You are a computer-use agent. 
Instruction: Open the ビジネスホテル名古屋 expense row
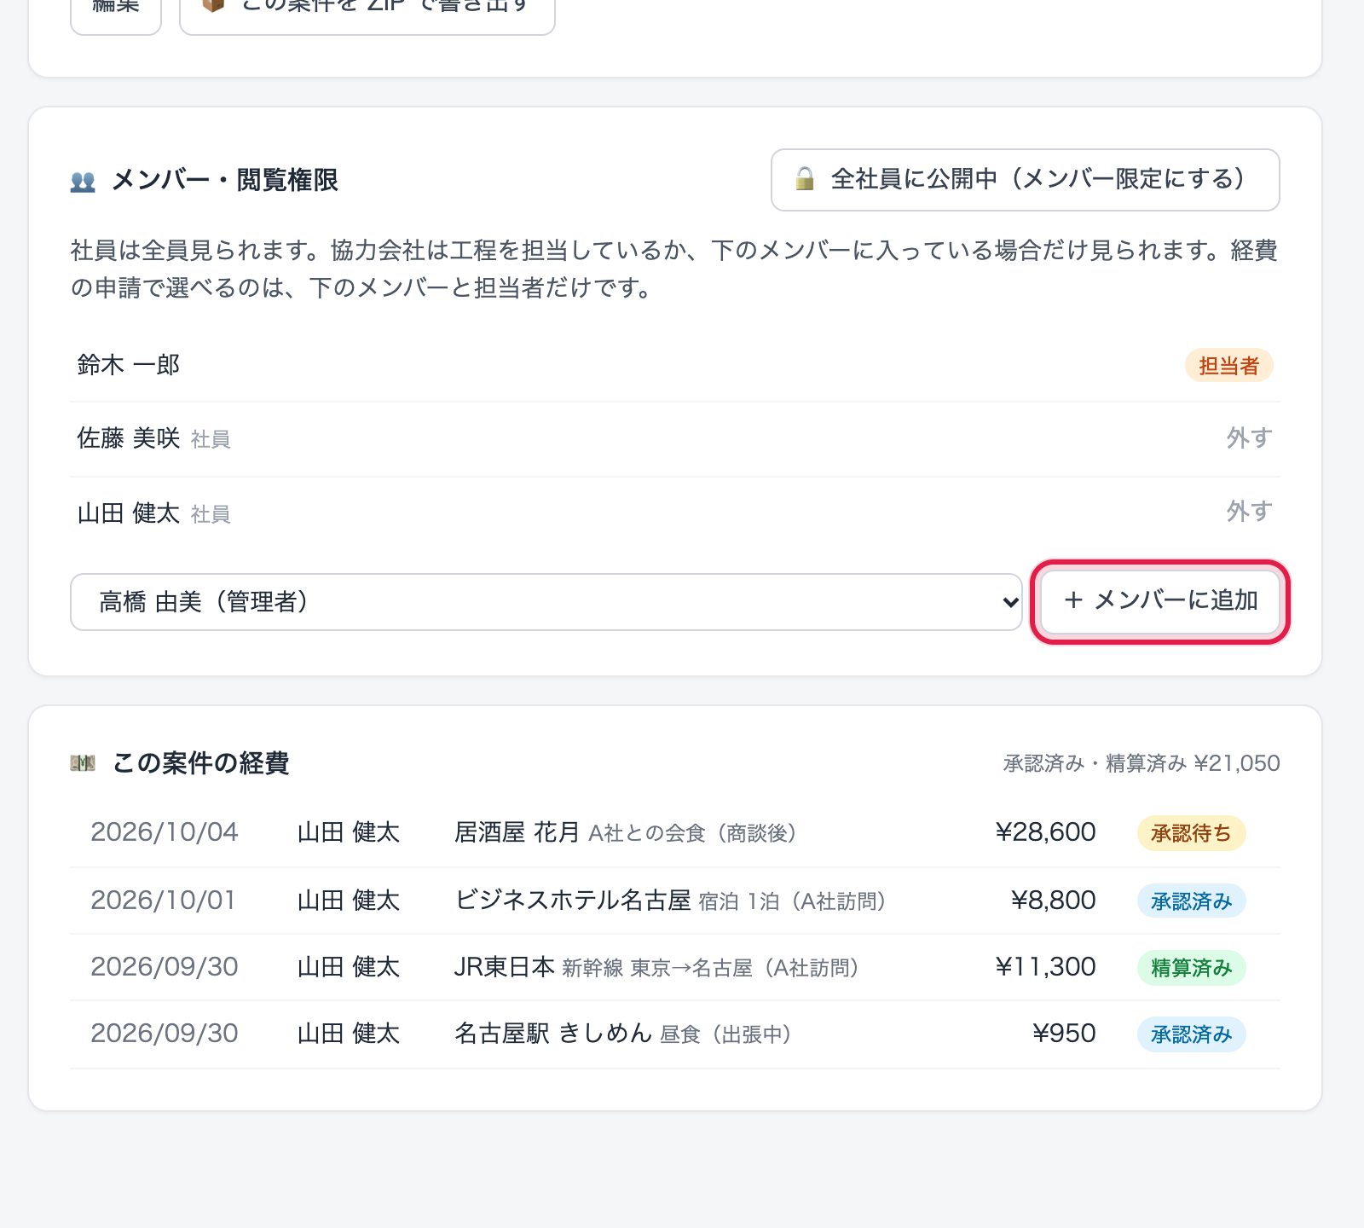[x=675, y=901]
